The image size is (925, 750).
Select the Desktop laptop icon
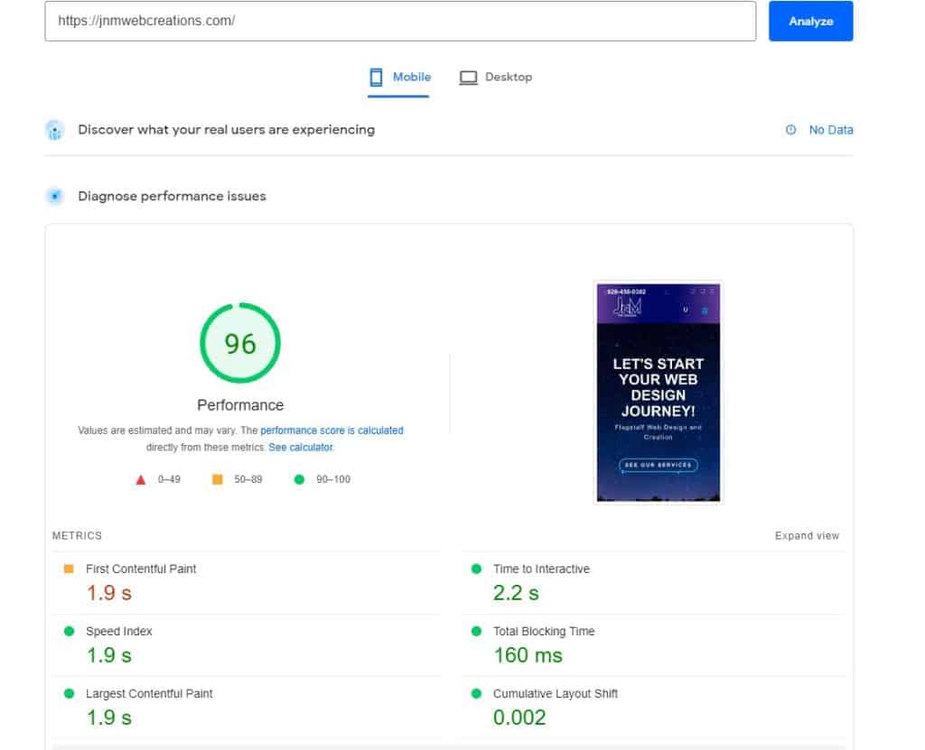click(x=469, y=77)
